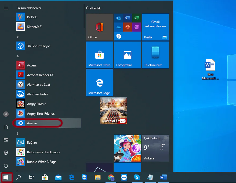Image resolution: width=236 pixels, height=183 pixels.
Task: Click the letter B section heading
Action: (17, 133)
